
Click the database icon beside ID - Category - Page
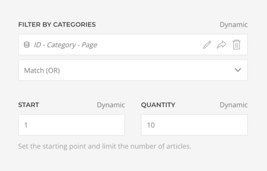(x=27, y=45)
